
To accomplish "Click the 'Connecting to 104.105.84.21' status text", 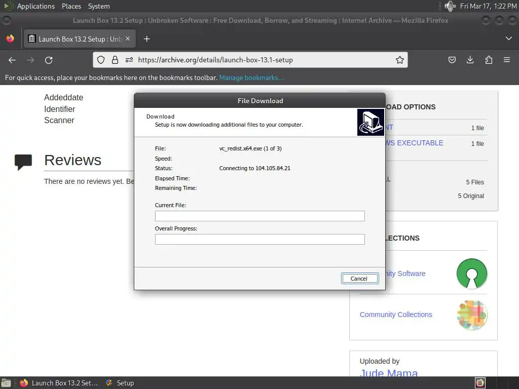I will [x=254, y=168].
